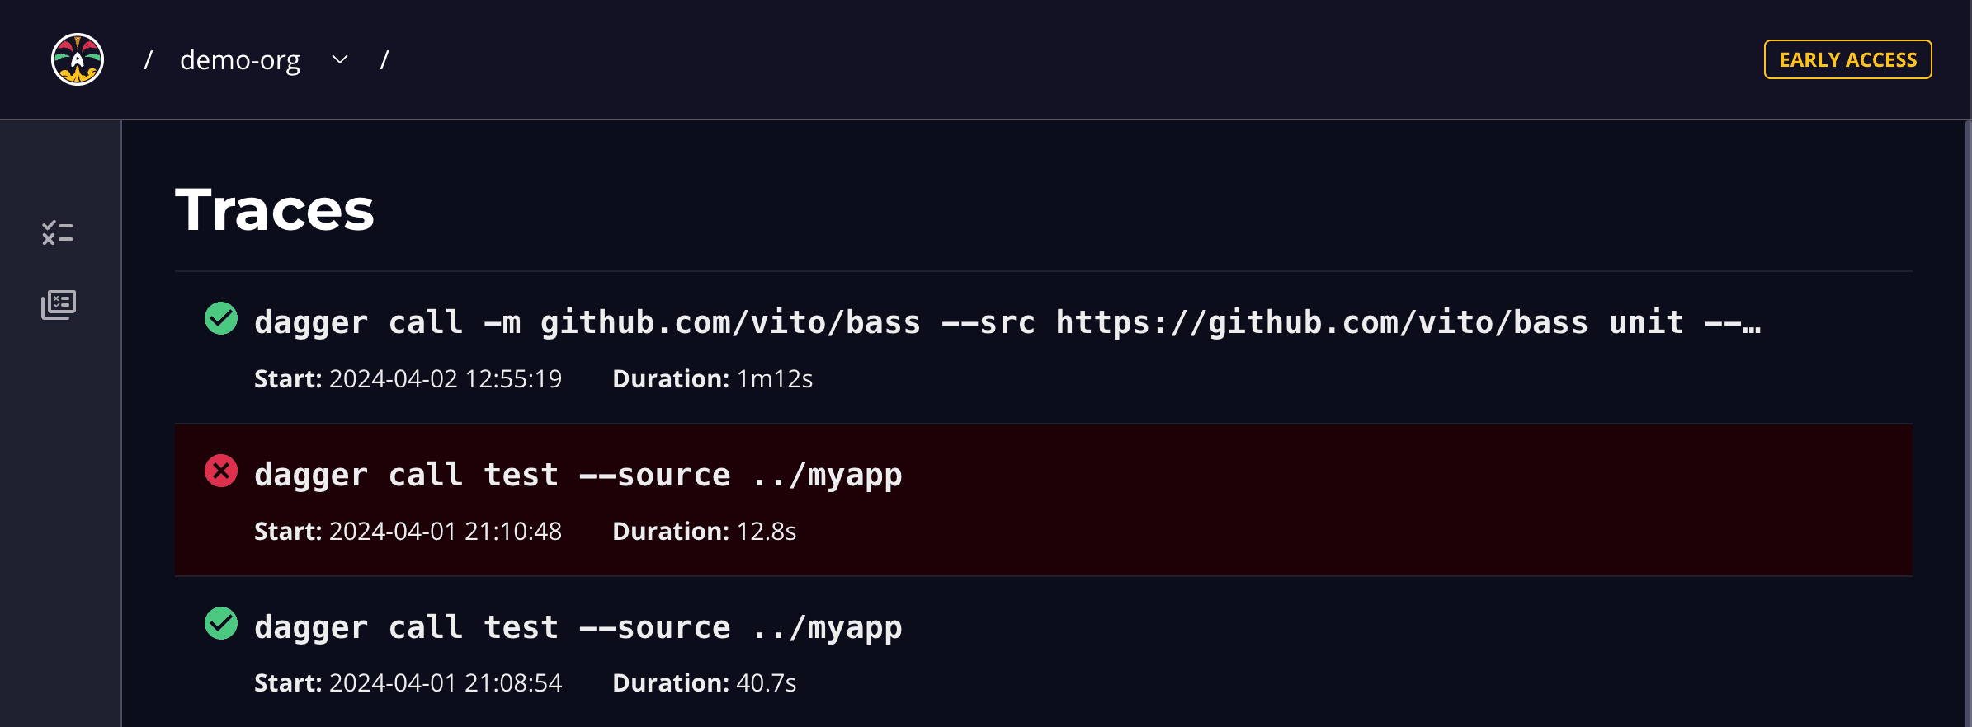Click the Dagger logo in the header
The image size is (1972, 727).
78,59
